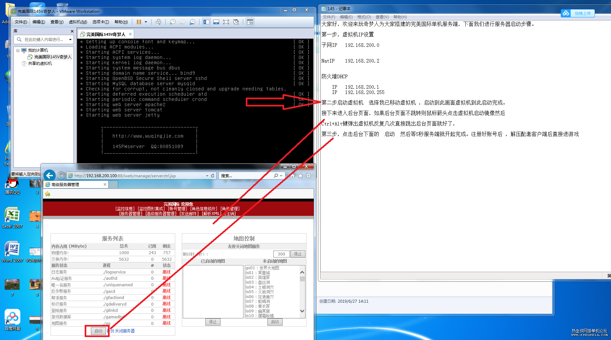Image resolution: width=611 pixels, height=340 pixels.
Task: Click the 拖拽上传 upload button
Action: pos(578,13)
